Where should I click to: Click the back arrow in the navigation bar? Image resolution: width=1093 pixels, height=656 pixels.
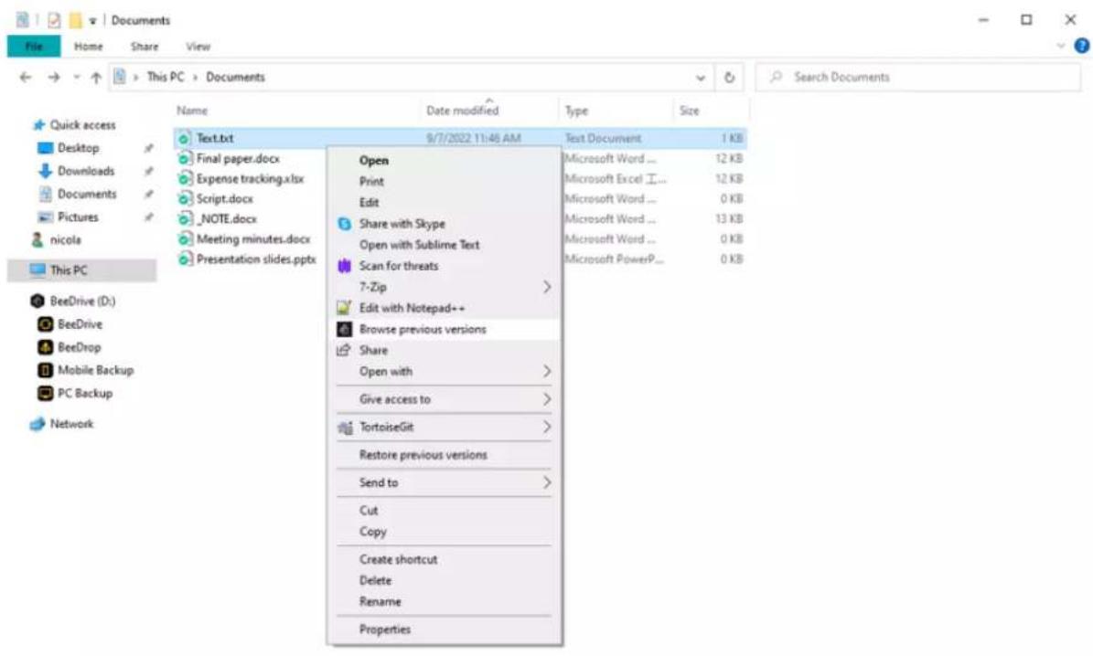[x=26, y=78]
